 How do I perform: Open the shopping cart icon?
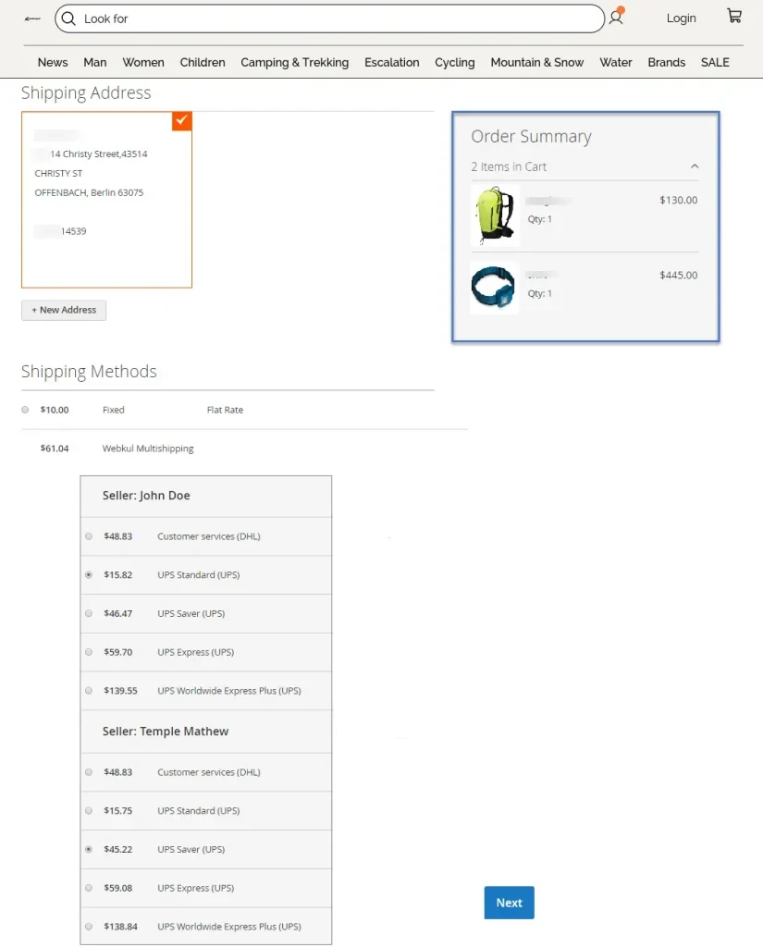coord(733,16)
